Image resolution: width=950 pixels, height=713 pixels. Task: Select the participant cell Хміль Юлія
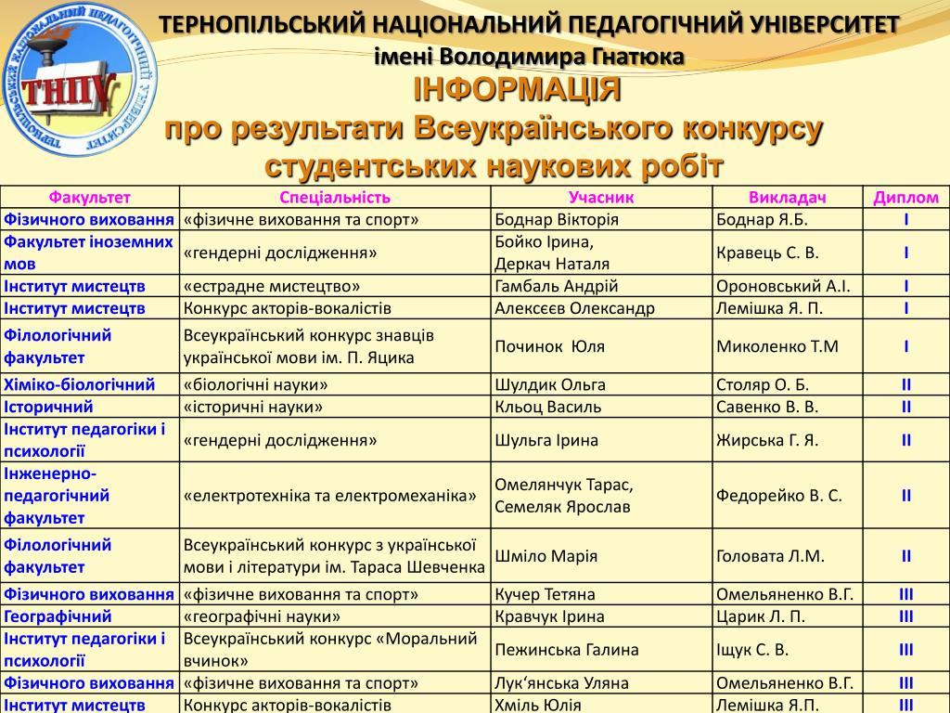601,704
